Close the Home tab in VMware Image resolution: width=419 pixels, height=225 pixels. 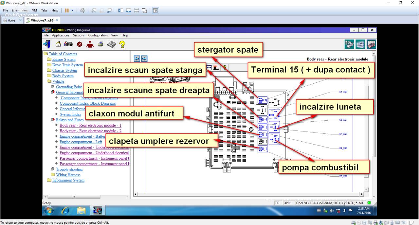click(x=20, y=20)
